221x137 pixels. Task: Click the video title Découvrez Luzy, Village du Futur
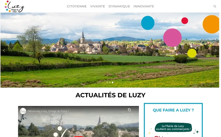(x=48, y=111)
